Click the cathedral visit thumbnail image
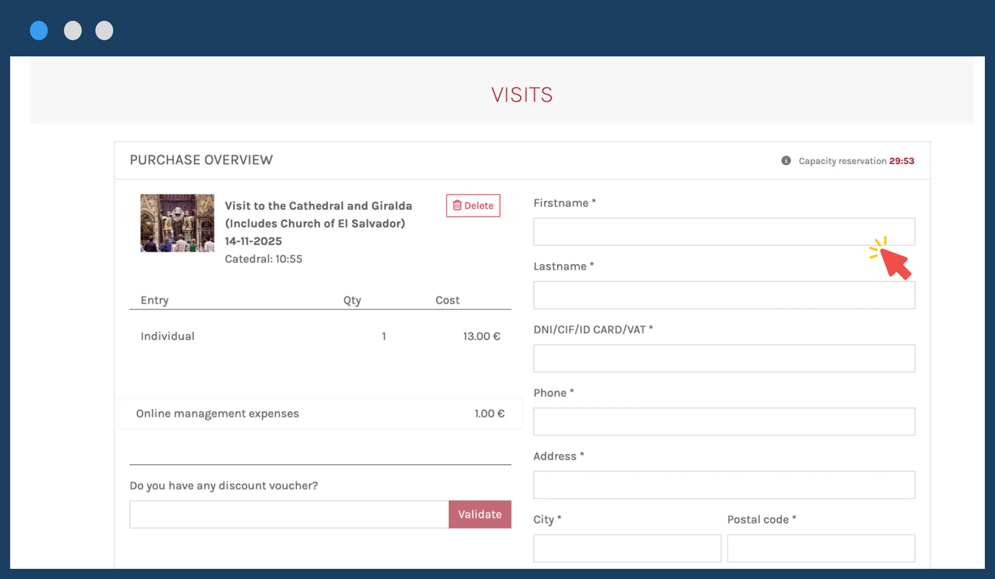Image resolution: width=995 pixels, height=579 pixels. tap(177, 223)
